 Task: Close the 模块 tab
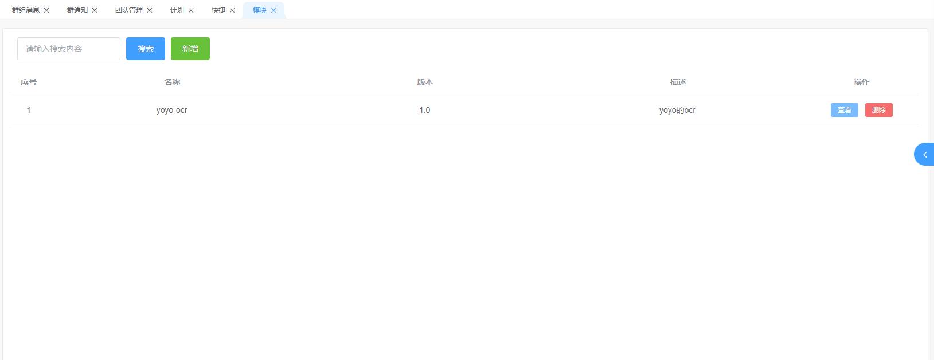pyautogui.click(x=273, y=10)
